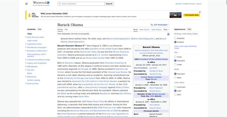Set page width to Wide

coord(175,77)
